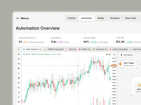Select the Automation tab
The image size is (141, 105).
[87, 18]
